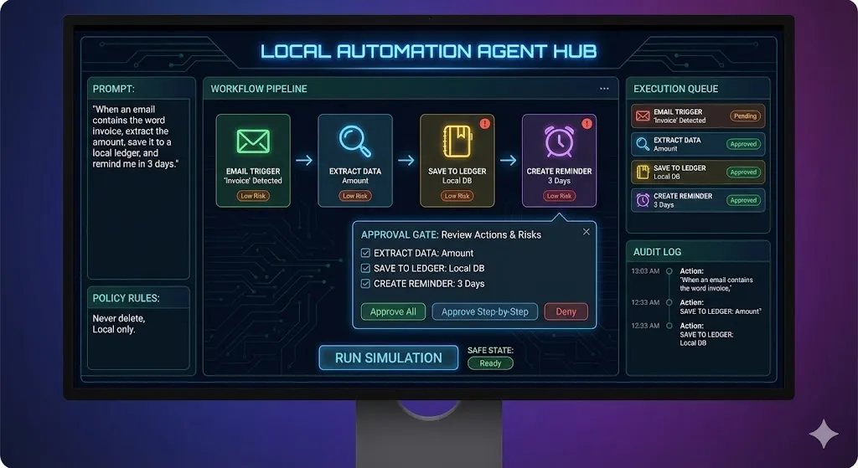
Task: Click the prompt text box with invoice instructions
Action: click(x=138, y=188)
